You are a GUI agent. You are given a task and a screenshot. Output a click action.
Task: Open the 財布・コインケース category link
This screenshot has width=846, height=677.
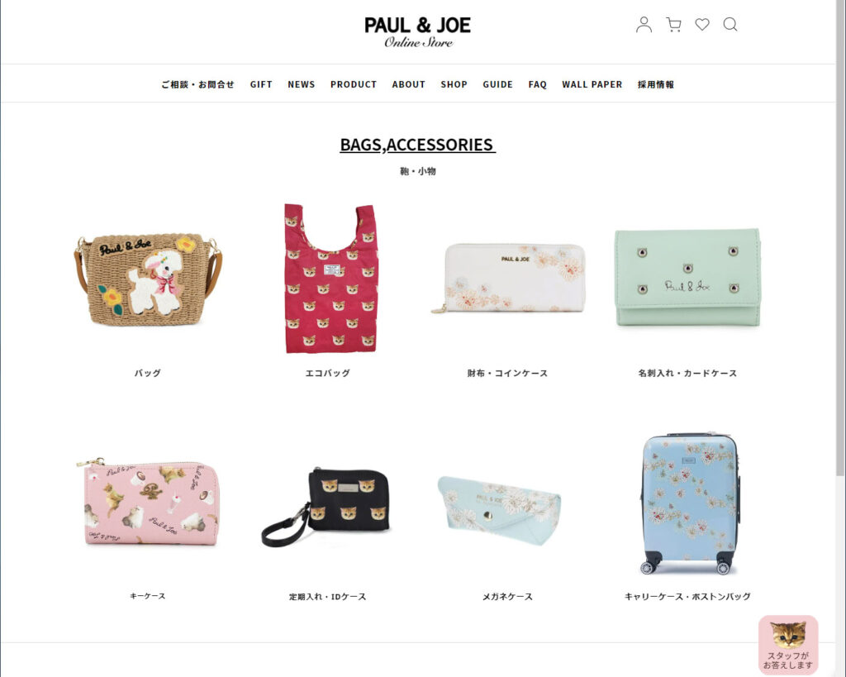click(507, 373)
